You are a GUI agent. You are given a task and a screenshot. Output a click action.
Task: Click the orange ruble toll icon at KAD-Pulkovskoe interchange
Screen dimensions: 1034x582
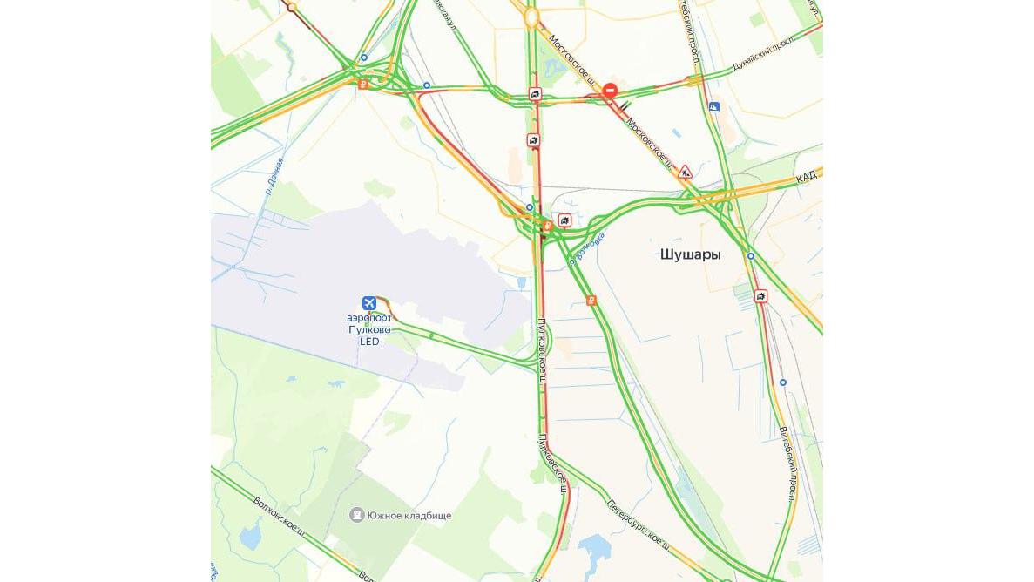(x=547, y=226)
